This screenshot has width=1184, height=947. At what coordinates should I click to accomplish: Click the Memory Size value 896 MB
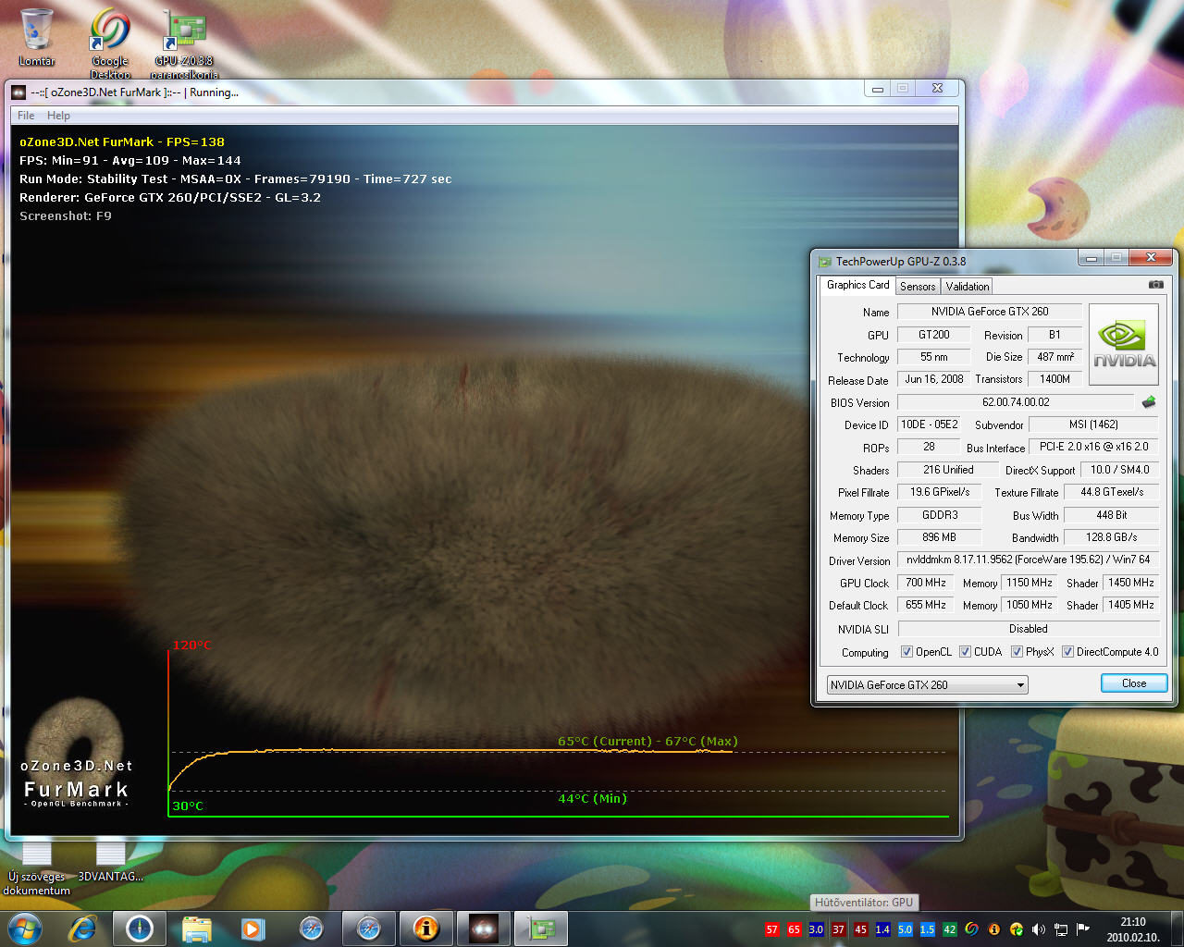(x=939, y=537)
